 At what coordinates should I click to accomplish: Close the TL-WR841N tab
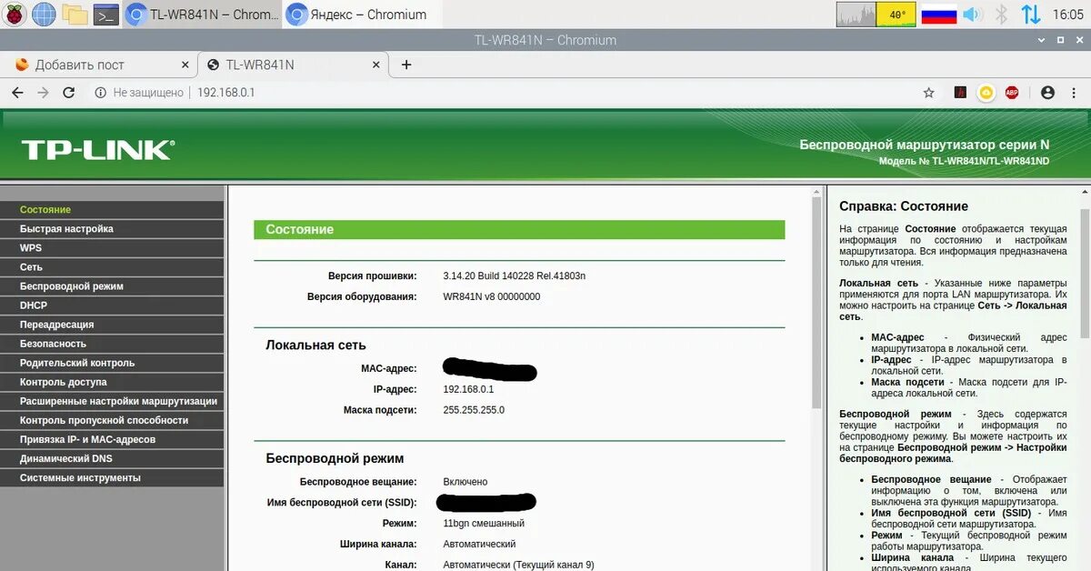375,65
